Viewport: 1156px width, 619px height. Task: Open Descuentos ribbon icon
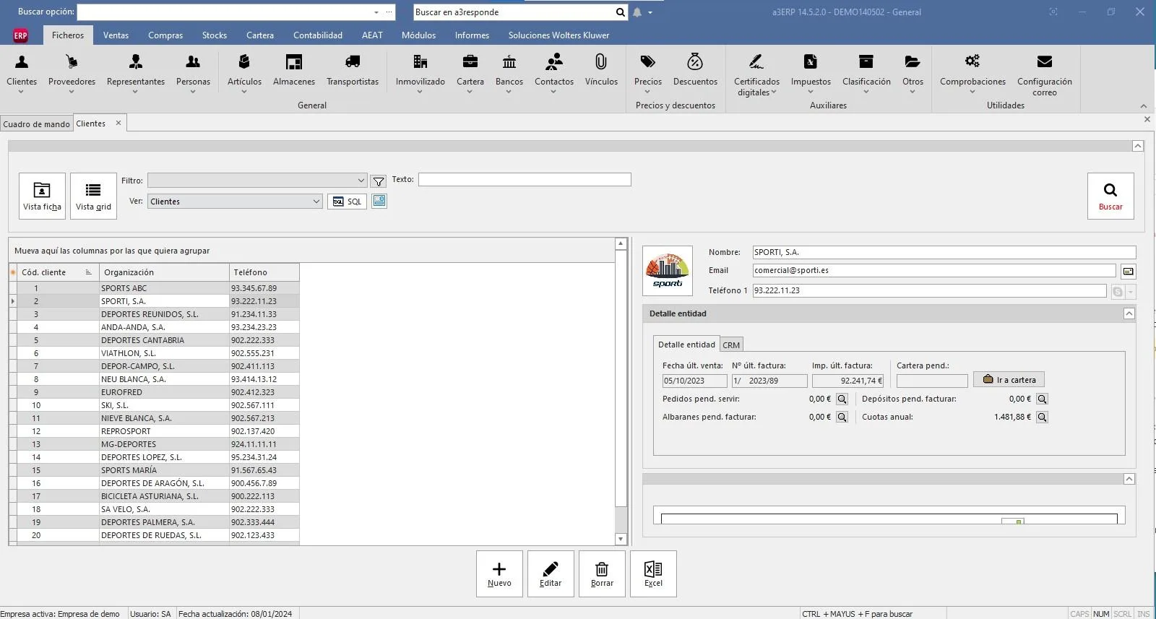pos(695,72)
